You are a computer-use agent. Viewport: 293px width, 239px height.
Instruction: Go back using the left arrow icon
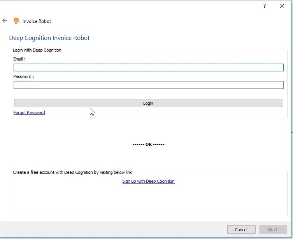click(5, 21)
